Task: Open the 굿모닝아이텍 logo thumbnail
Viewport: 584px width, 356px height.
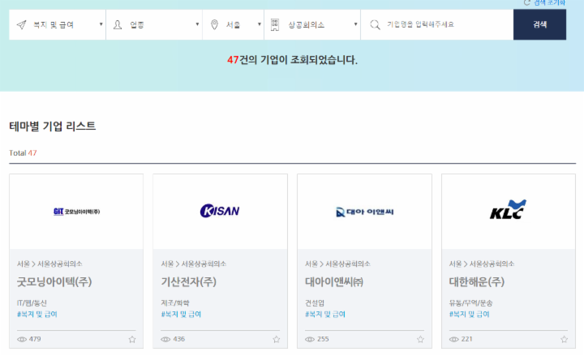Action: coord(76,212)
